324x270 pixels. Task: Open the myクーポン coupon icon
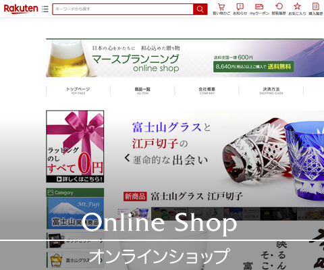click(x=259, y=9)
